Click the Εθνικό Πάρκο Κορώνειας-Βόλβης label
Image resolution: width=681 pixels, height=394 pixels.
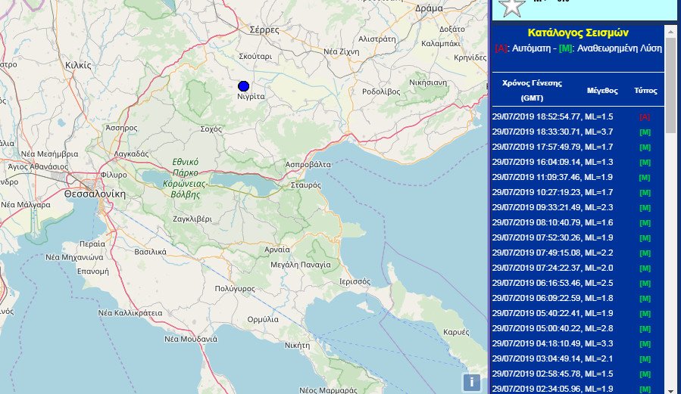(186, 178)
